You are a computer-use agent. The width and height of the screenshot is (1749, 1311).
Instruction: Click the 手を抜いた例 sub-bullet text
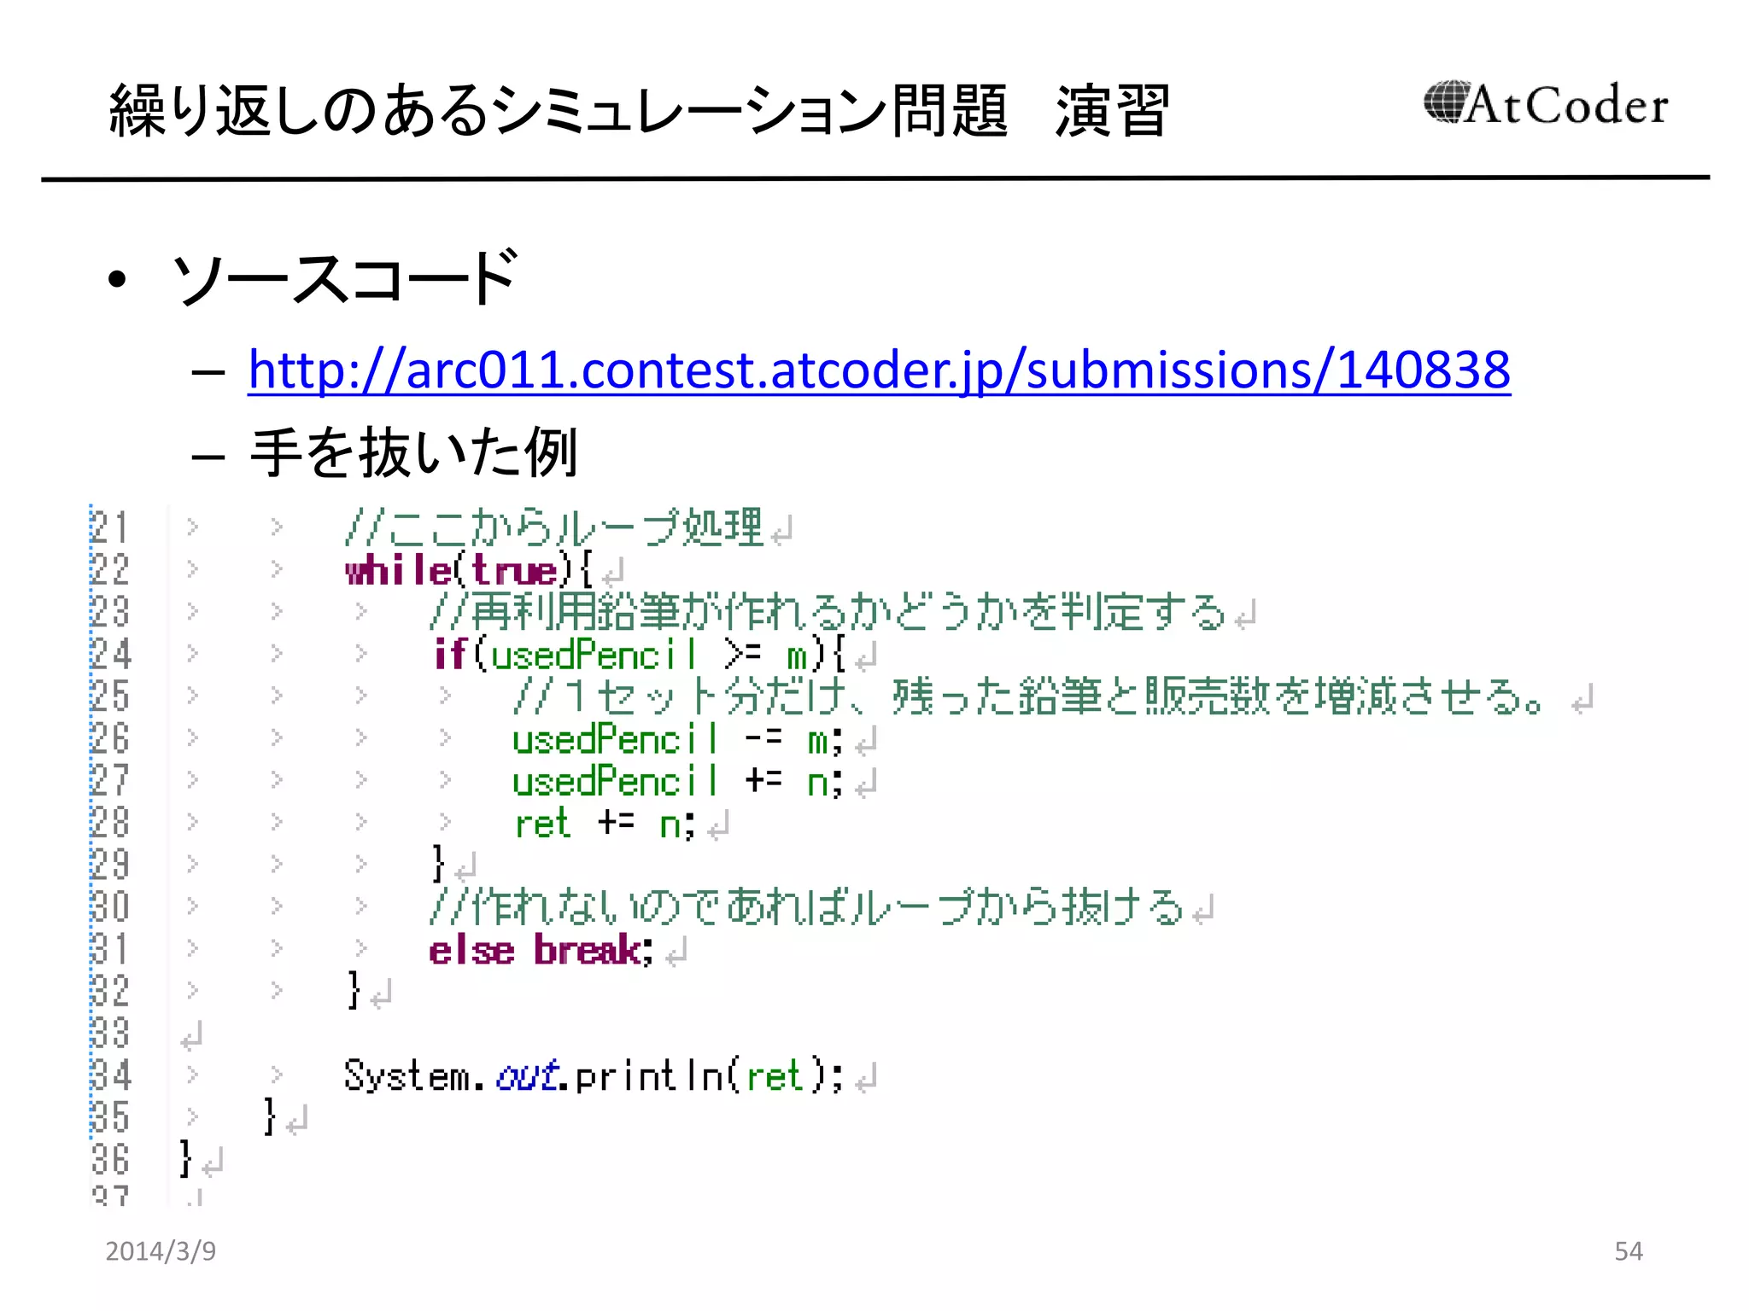414,452
